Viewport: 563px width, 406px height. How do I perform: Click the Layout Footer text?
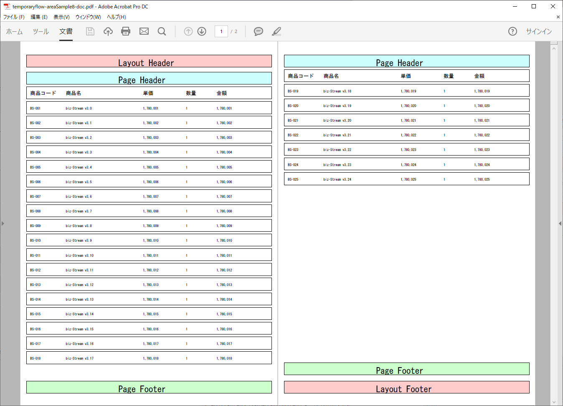click(403, 389)
